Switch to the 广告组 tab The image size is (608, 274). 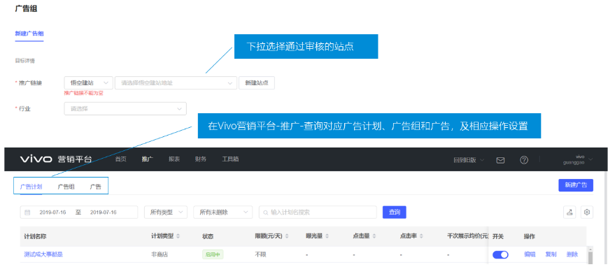pyautogui.click(x=66, y=187)
